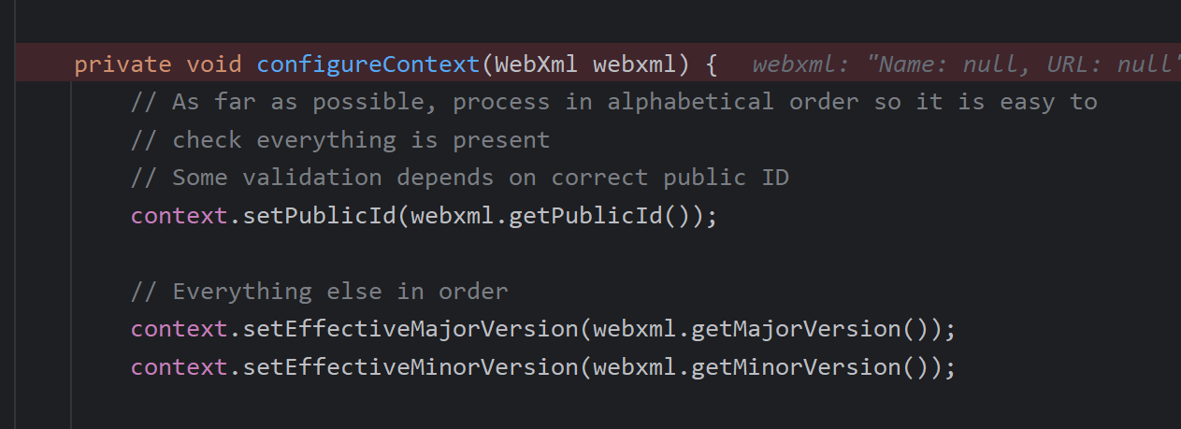The image size is (1181, 429).
Task: Click the comment about alphabetical order
Action: point(613,102)
